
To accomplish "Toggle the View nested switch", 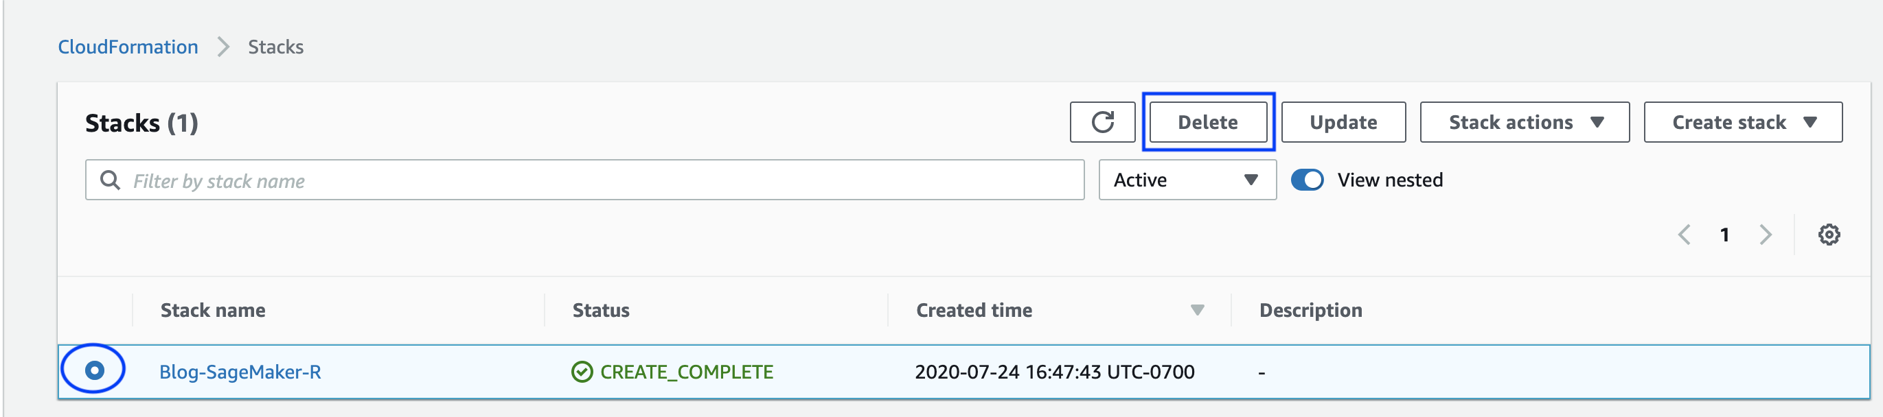I will click(1307, 180).
